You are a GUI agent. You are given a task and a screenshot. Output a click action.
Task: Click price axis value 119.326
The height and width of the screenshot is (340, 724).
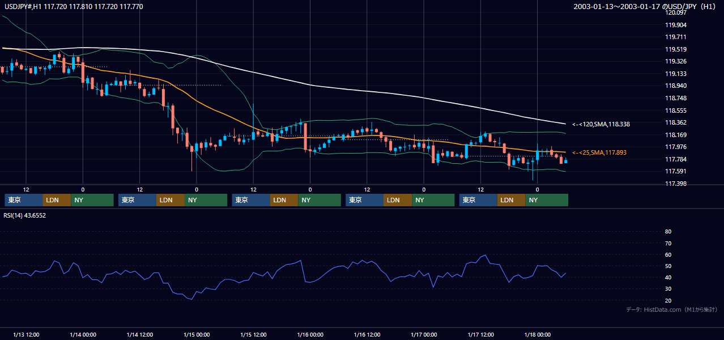point(675,61)
